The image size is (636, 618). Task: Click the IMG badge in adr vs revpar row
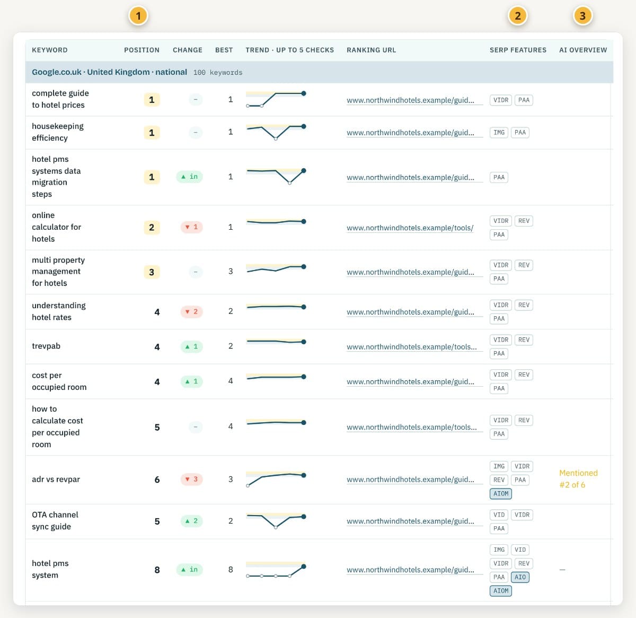[499, 466]
